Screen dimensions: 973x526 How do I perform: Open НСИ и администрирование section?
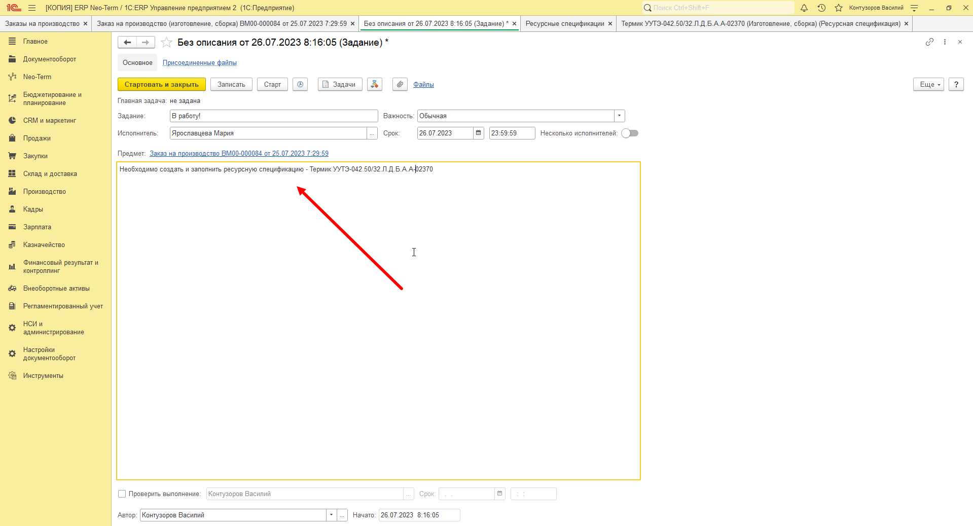coord(53,328)
